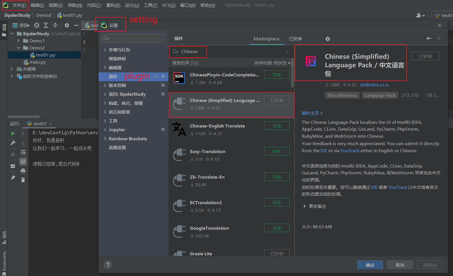Image resolution: width=453 pixels, height=276 pixels.
Task: Click the Language Pack tag
Action: click(x=380, y=95)
